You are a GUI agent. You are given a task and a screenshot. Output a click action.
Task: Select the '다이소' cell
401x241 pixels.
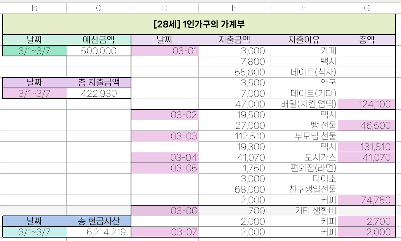tap(304, 179)
